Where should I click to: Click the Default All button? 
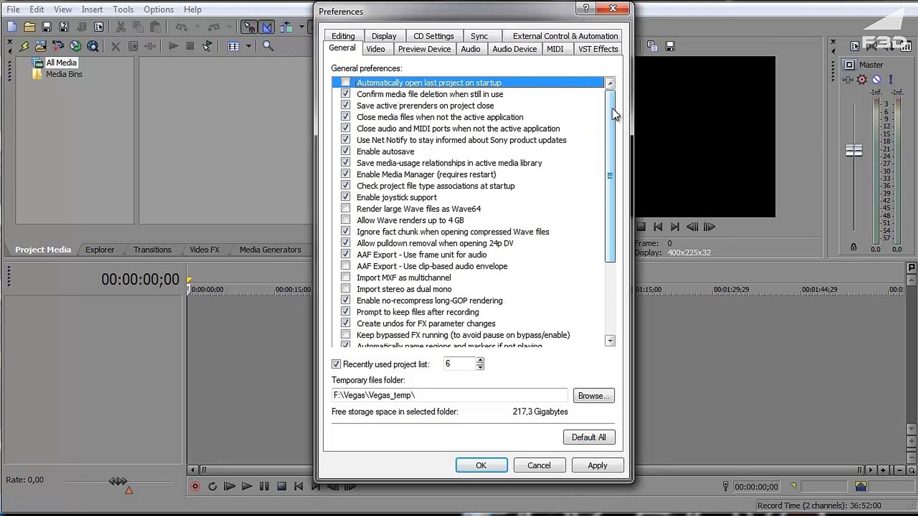589,437
